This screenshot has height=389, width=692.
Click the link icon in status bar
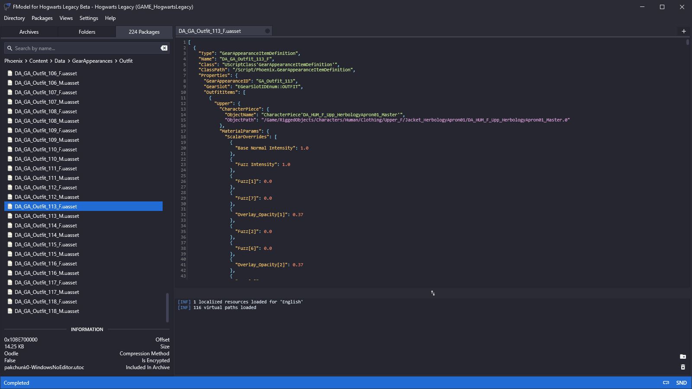666,383
